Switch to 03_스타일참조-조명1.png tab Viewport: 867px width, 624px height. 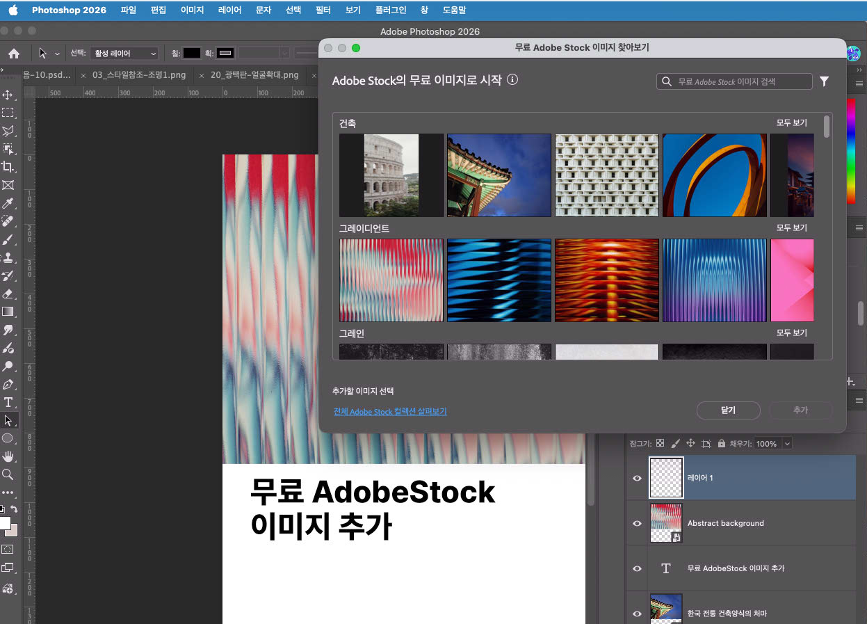pyautogui.click(x=139, y=74)
